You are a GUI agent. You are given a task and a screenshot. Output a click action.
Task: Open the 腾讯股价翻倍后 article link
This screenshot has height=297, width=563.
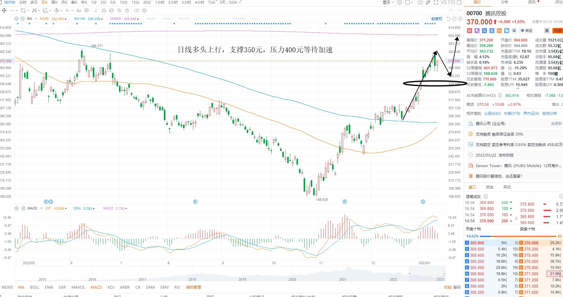coord(499,176)
